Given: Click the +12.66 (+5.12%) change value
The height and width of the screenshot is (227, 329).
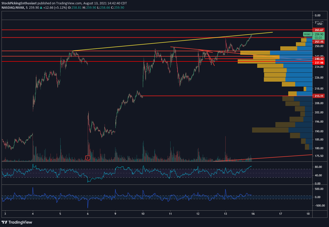Looking at the screenshot, I should [55, 8].
